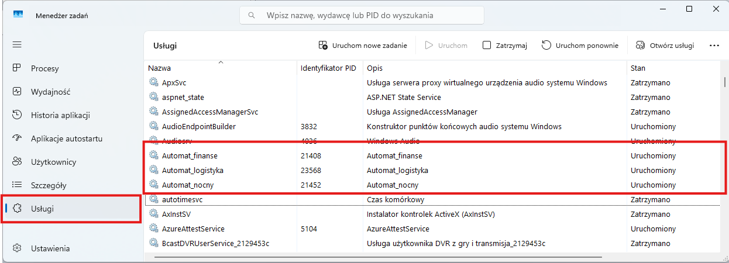The width and height of the screenshot is (729, 263).
Task: Click the Zatrzymano status of ApxSvc
Action: point(651,82)
